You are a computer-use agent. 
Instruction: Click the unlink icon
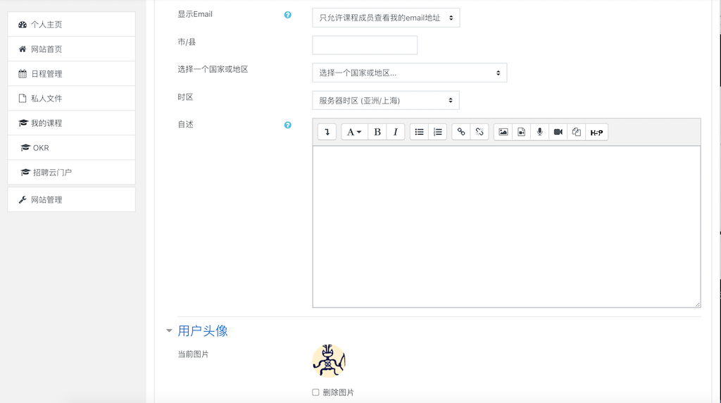click(479, 132)
